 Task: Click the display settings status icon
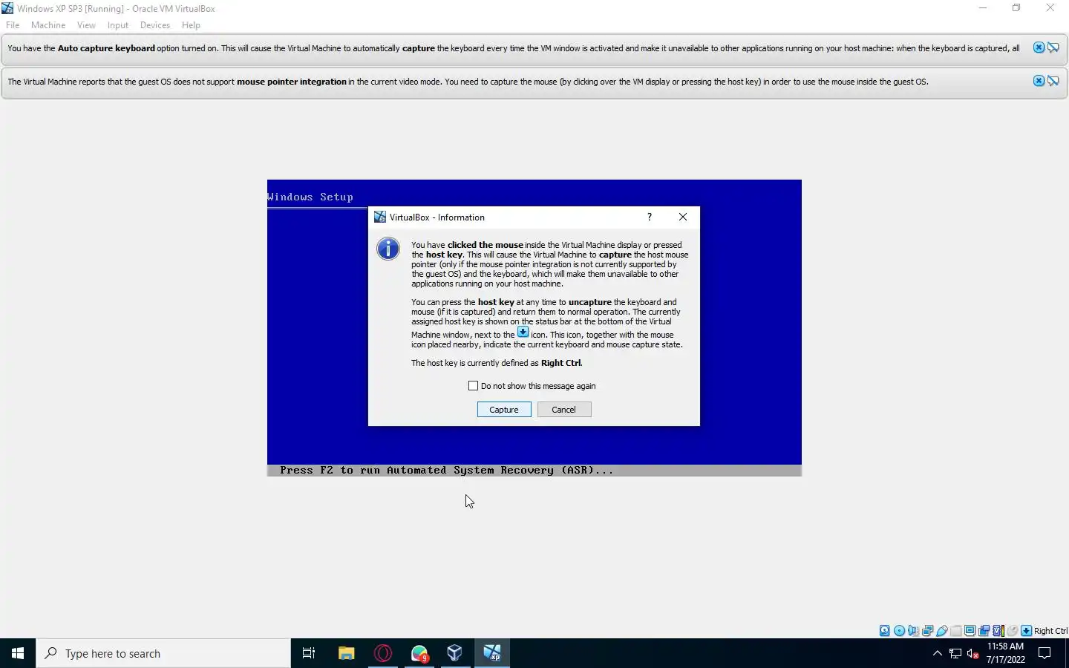[970, 631]
